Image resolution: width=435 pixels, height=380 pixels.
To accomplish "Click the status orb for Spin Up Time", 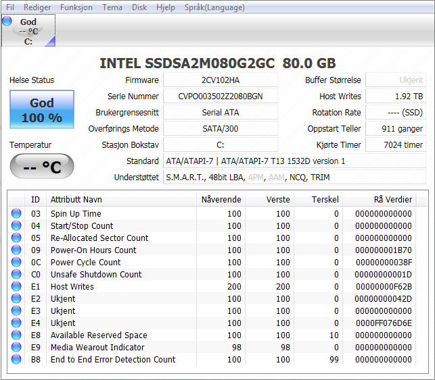I will tap(16, 213).
